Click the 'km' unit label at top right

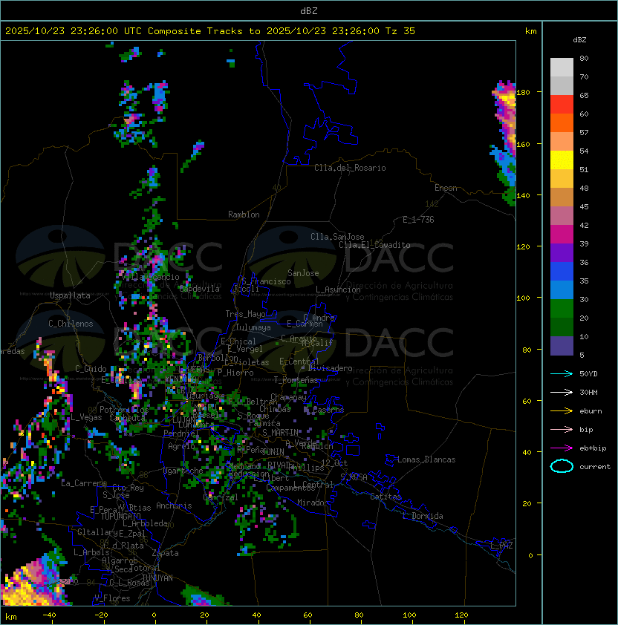(x=530, y=31)
